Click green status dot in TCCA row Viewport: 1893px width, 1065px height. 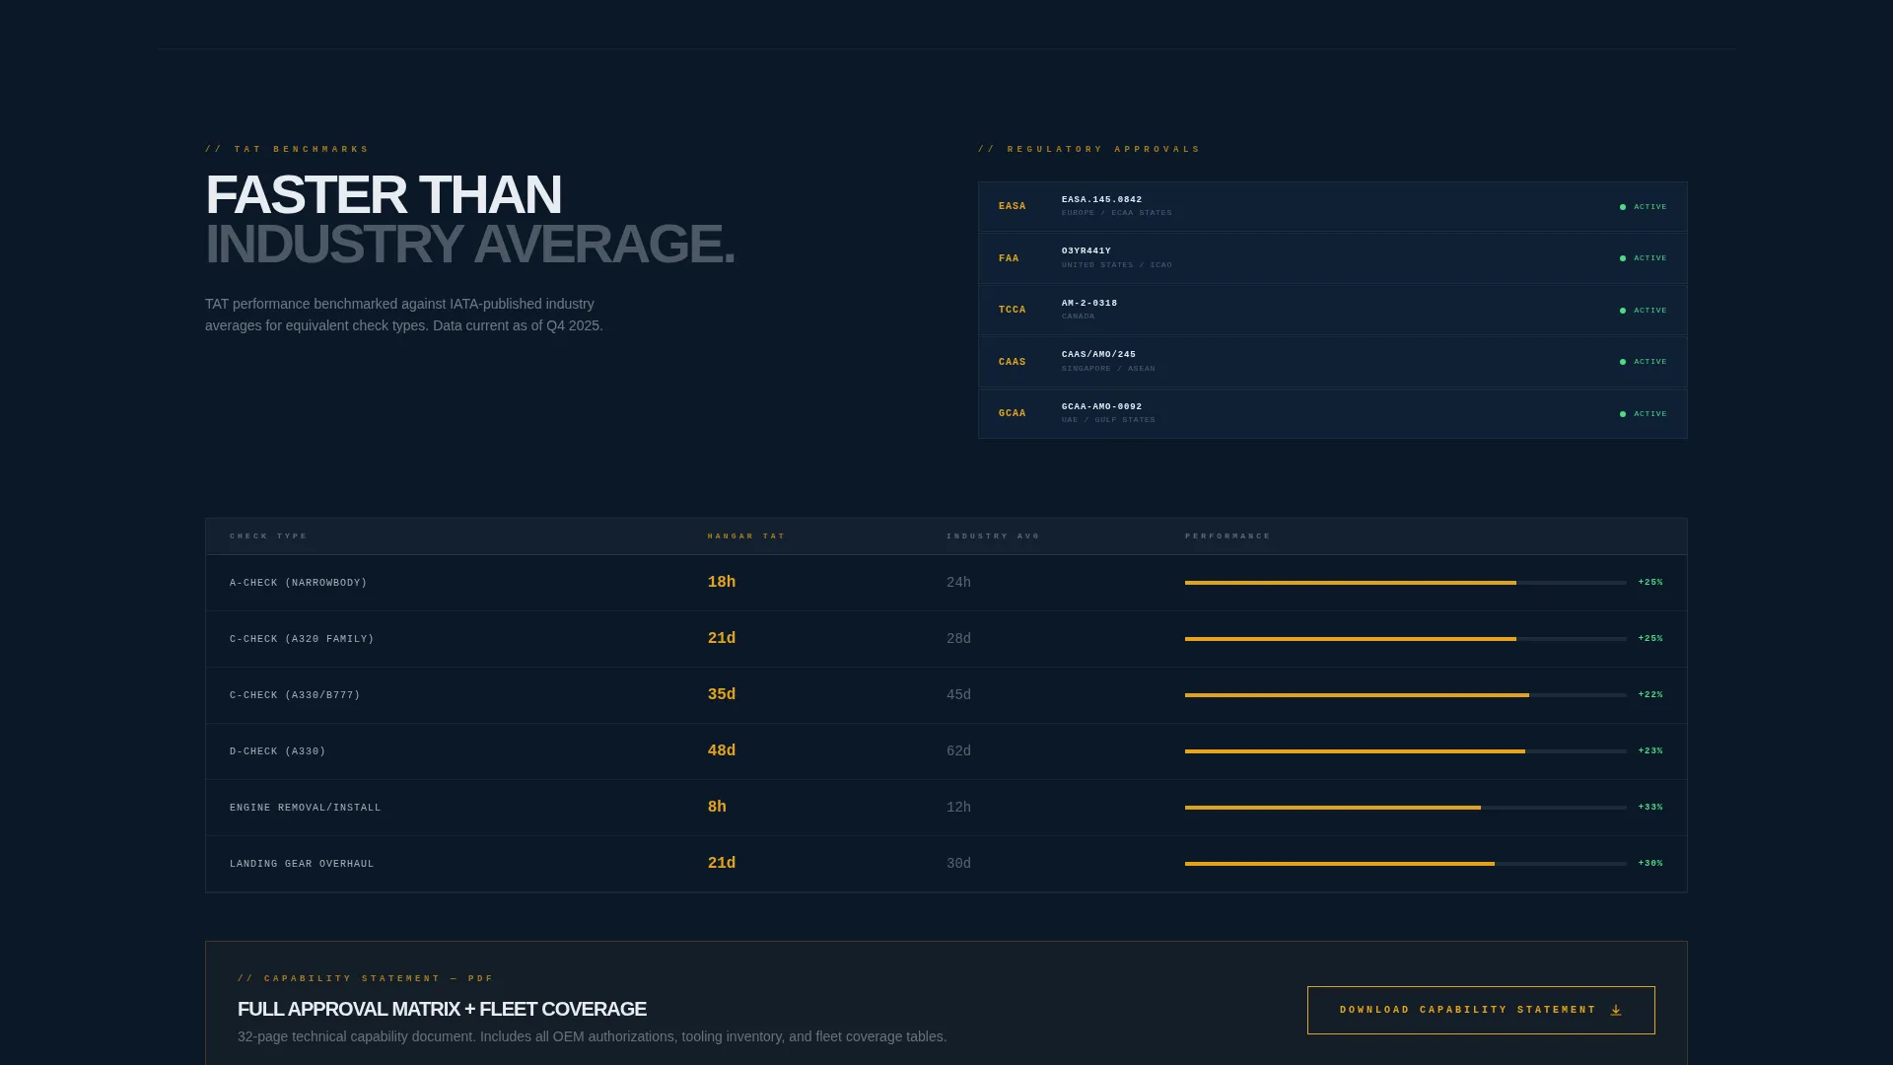point(1623,311)
